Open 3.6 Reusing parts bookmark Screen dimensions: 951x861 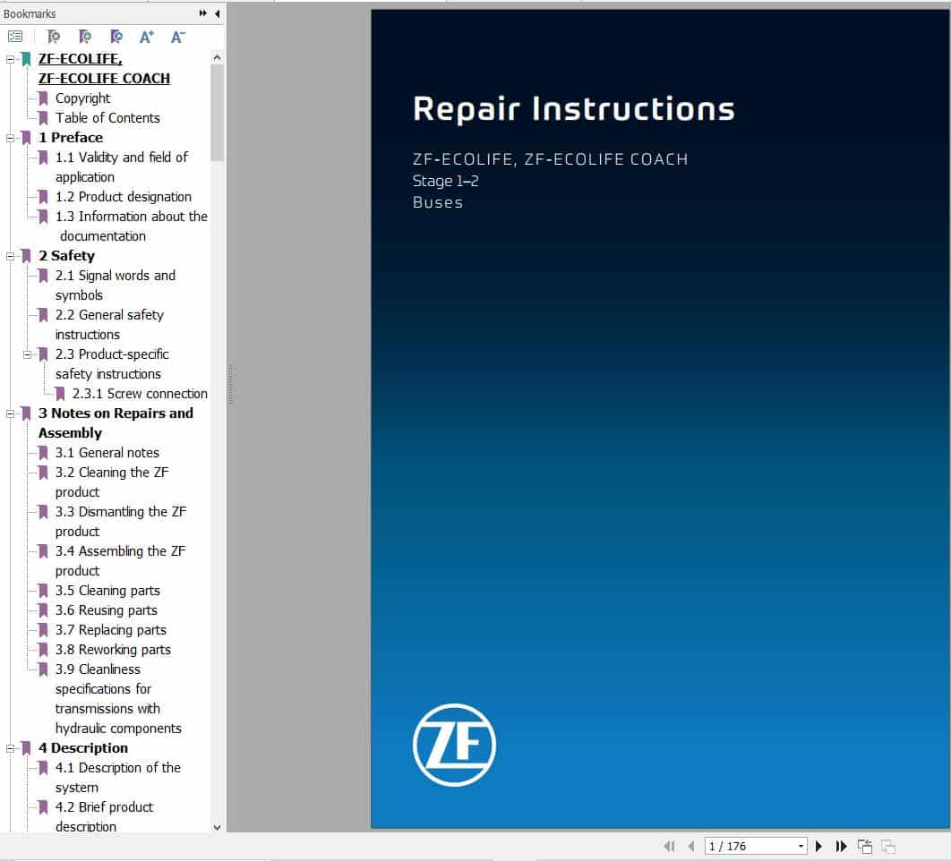(x=107, y=610)
